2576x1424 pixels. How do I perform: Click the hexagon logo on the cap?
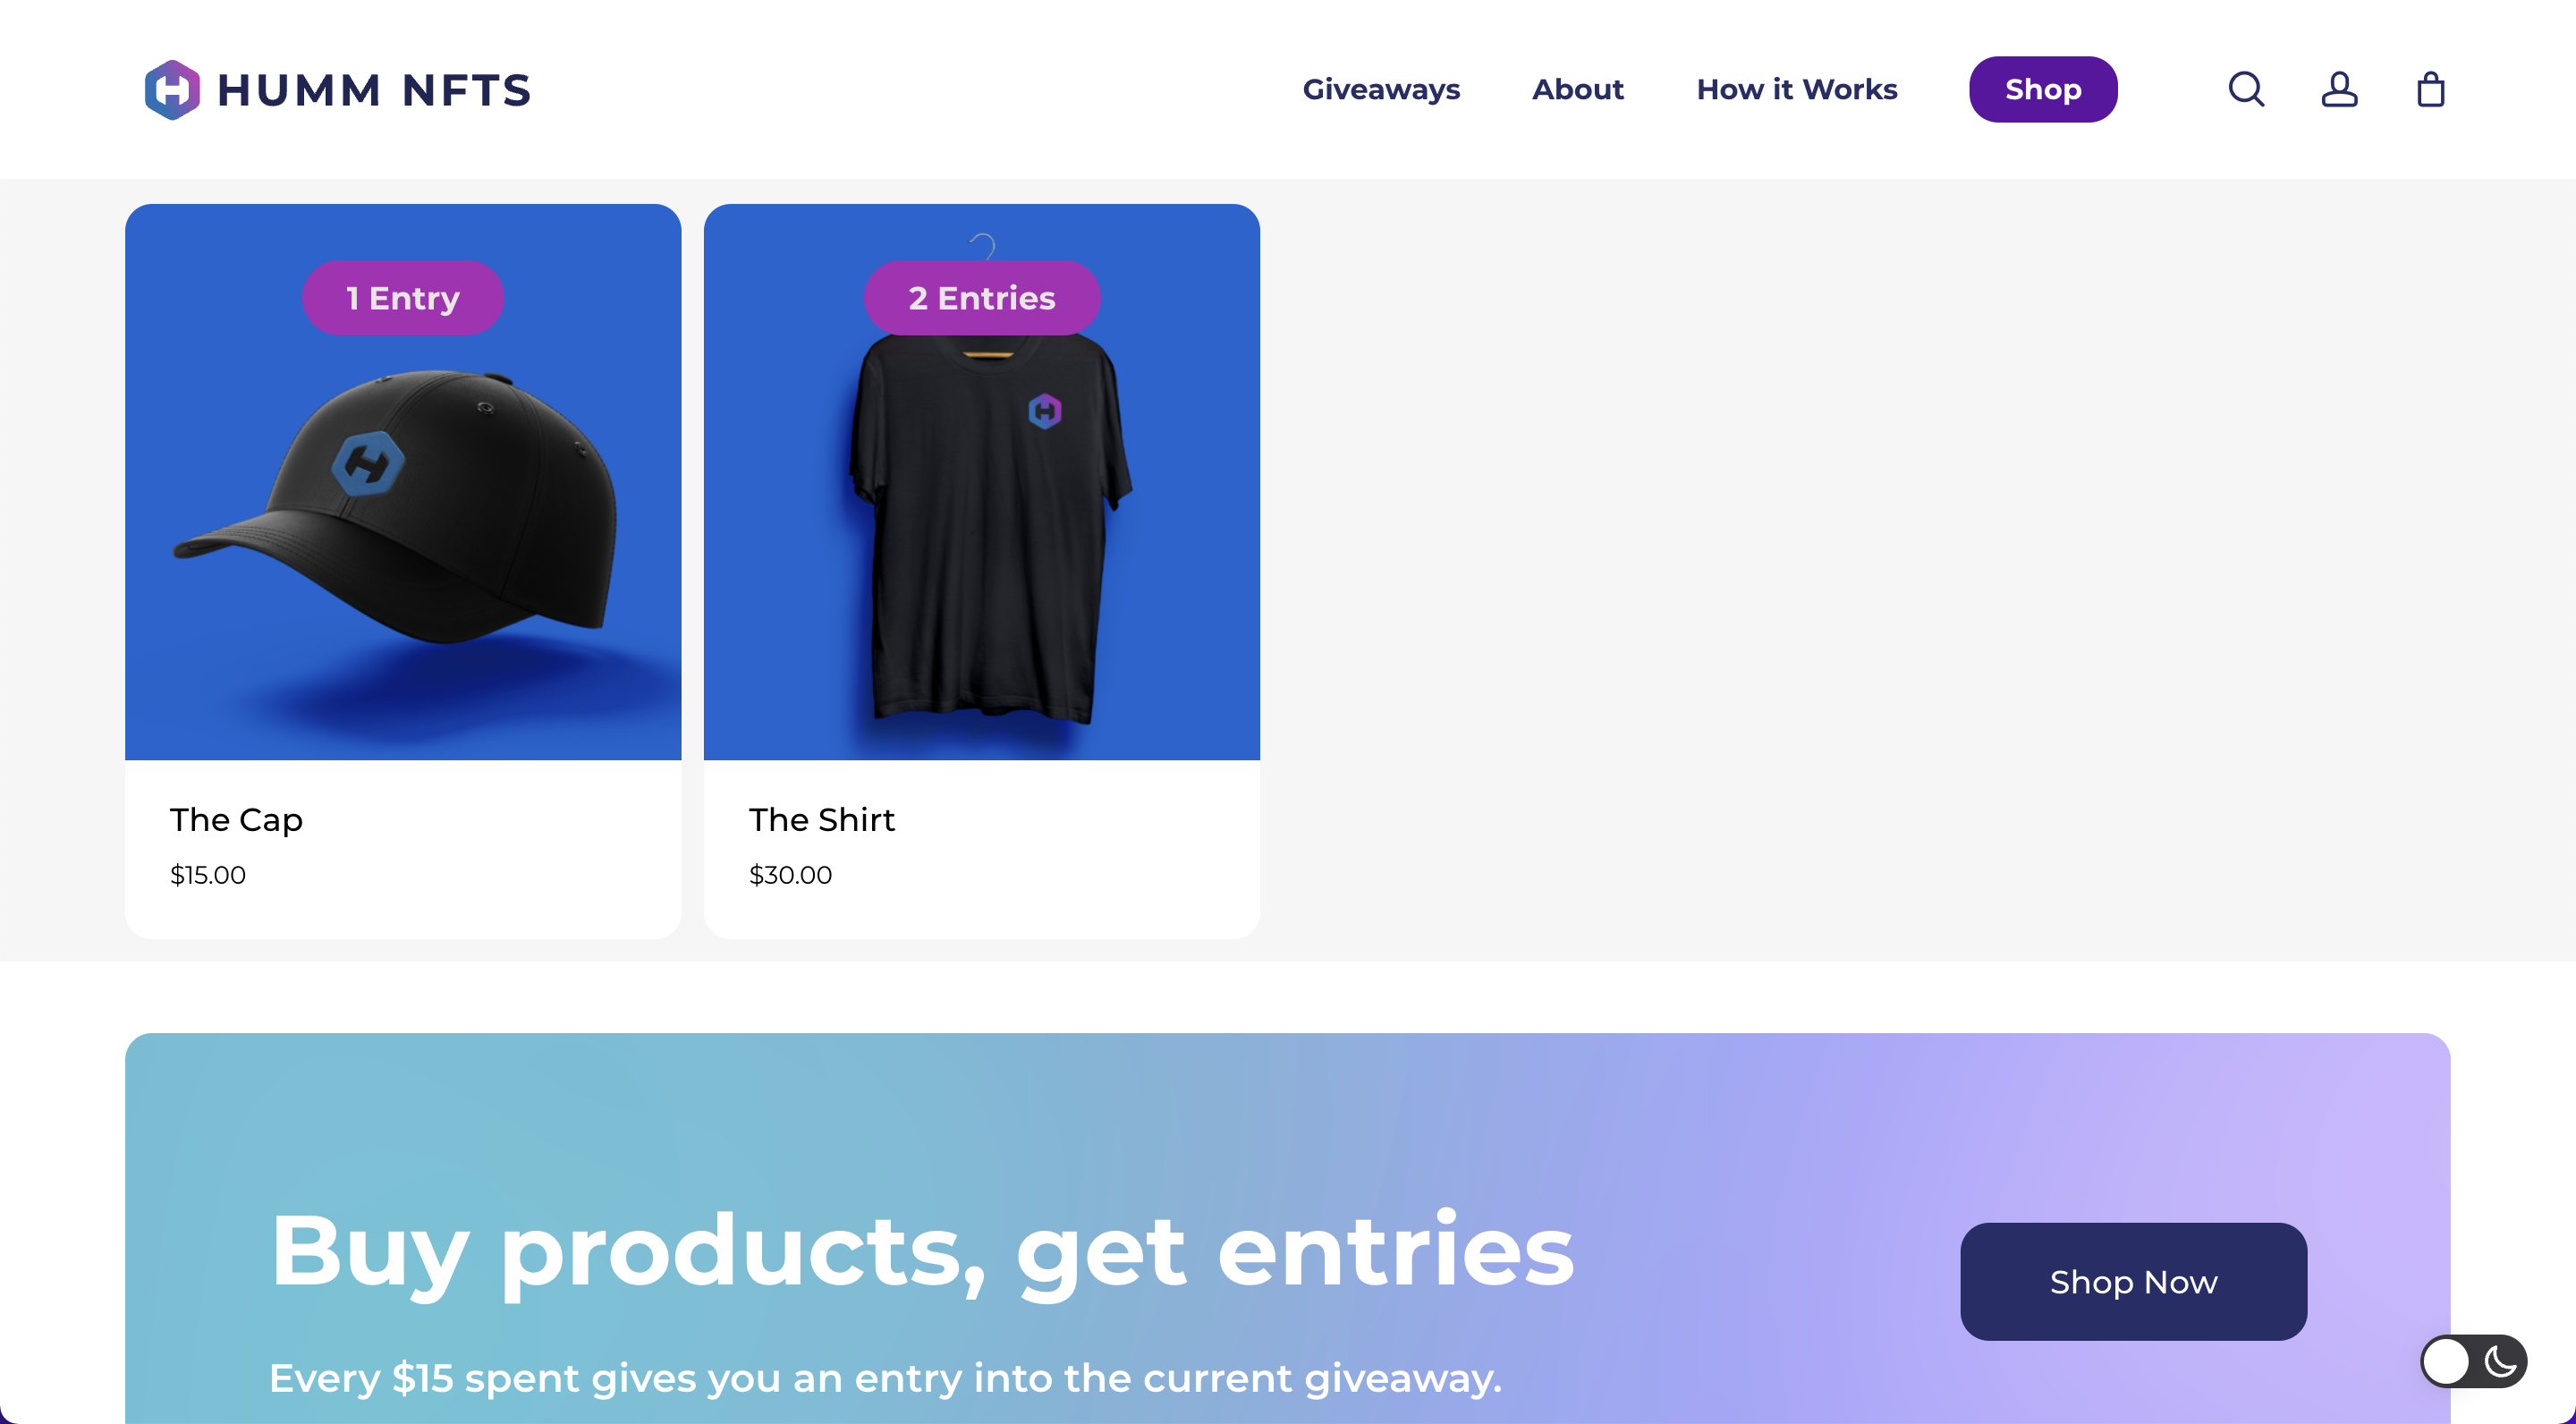point(367,464)
